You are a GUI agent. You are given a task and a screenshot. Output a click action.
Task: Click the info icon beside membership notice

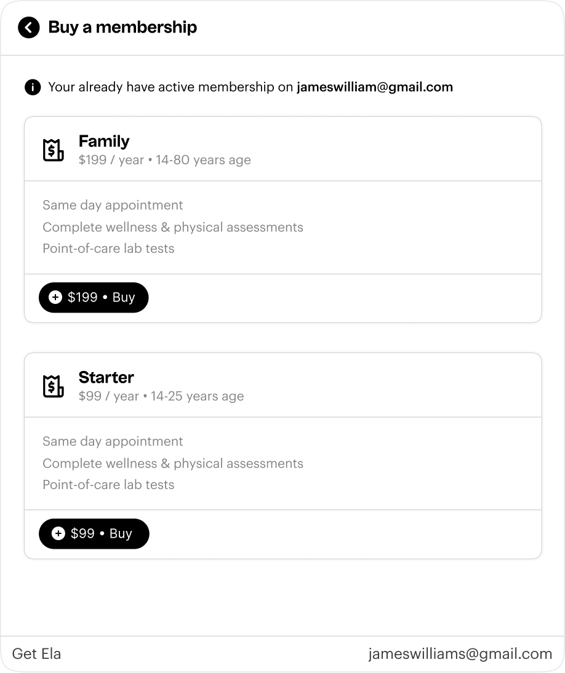pyautogui.click(x=33, y=87)
